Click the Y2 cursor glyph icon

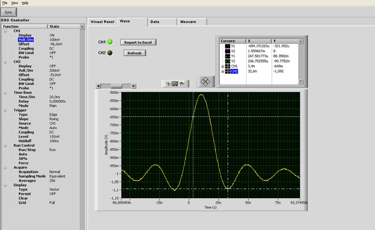tap(227, 61)
